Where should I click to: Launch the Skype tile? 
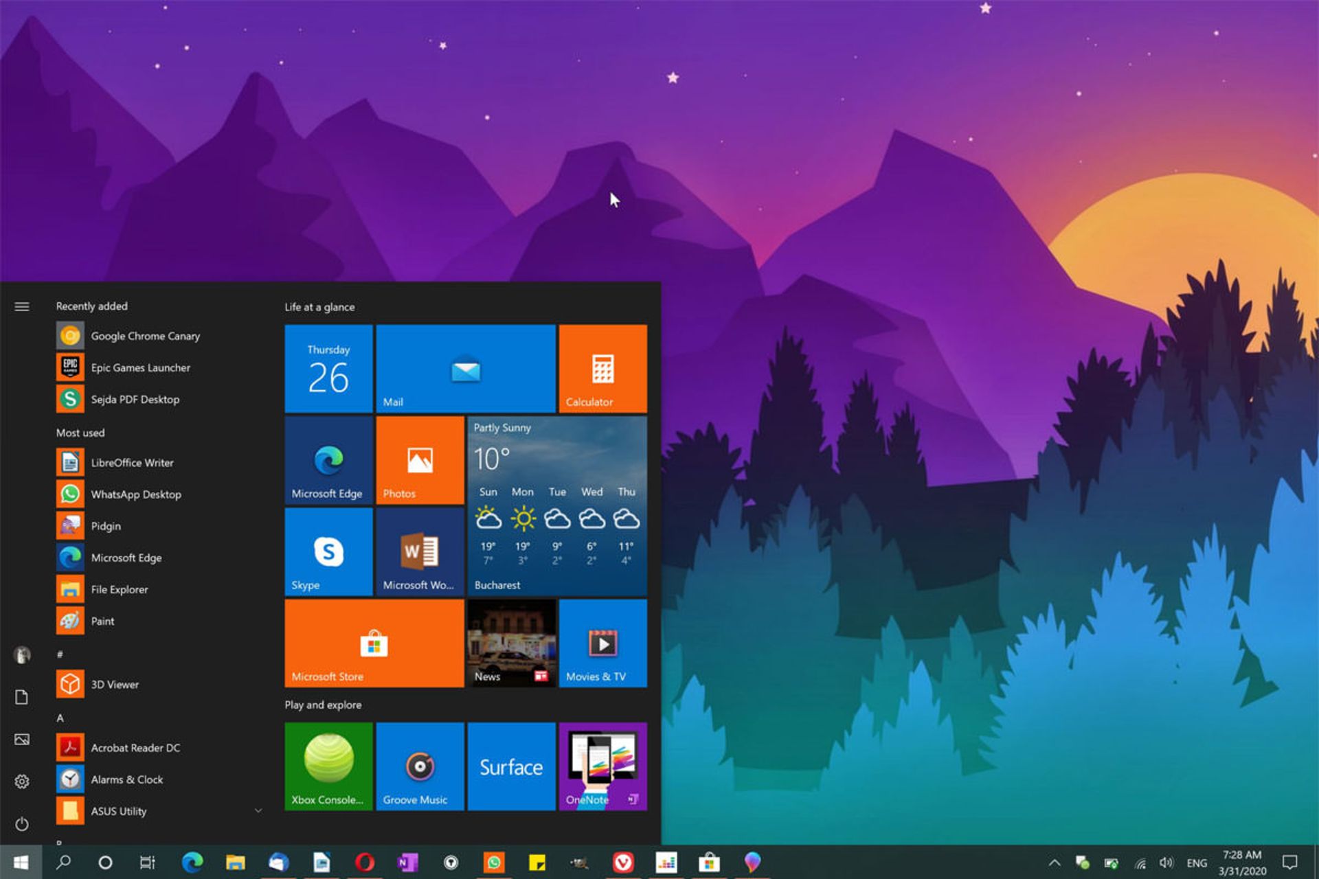tap(328, 551)
